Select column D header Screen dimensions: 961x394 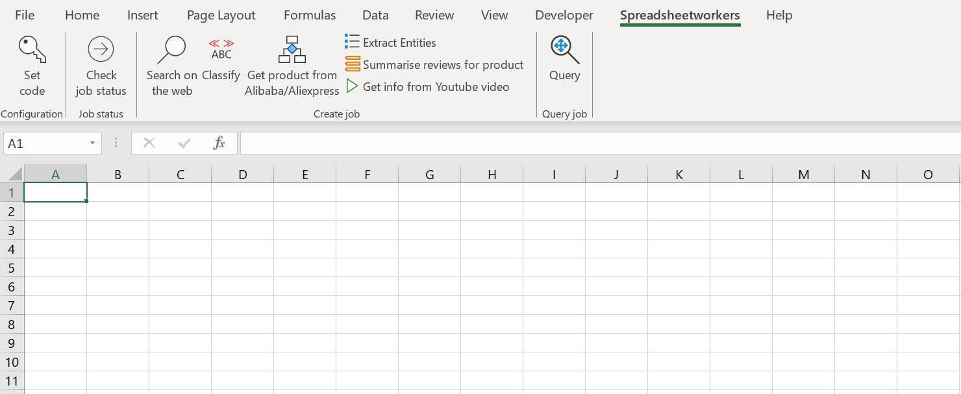242,174
